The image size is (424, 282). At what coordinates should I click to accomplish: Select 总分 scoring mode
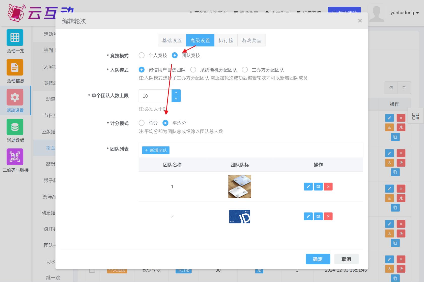[x=142, y=123]
